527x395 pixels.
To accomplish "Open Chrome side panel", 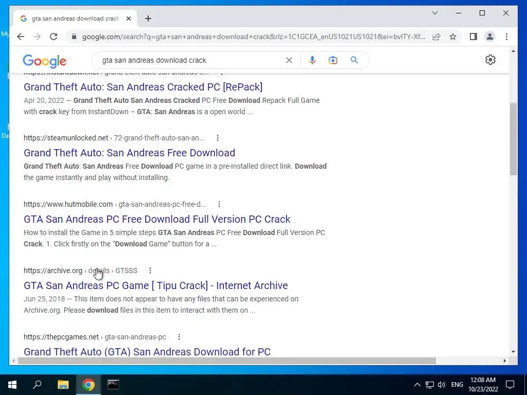I will tap(473, 37).
